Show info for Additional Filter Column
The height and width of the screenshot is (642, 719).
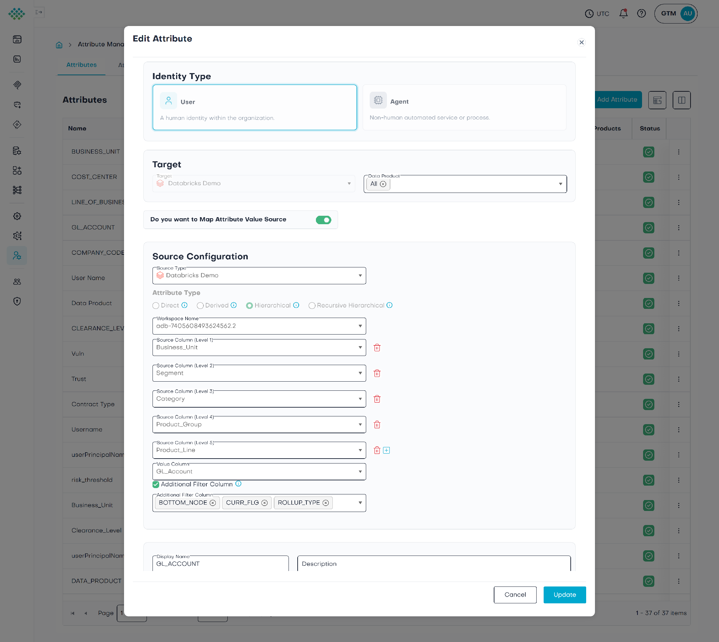pyautogui.click(x=239, y=484)
